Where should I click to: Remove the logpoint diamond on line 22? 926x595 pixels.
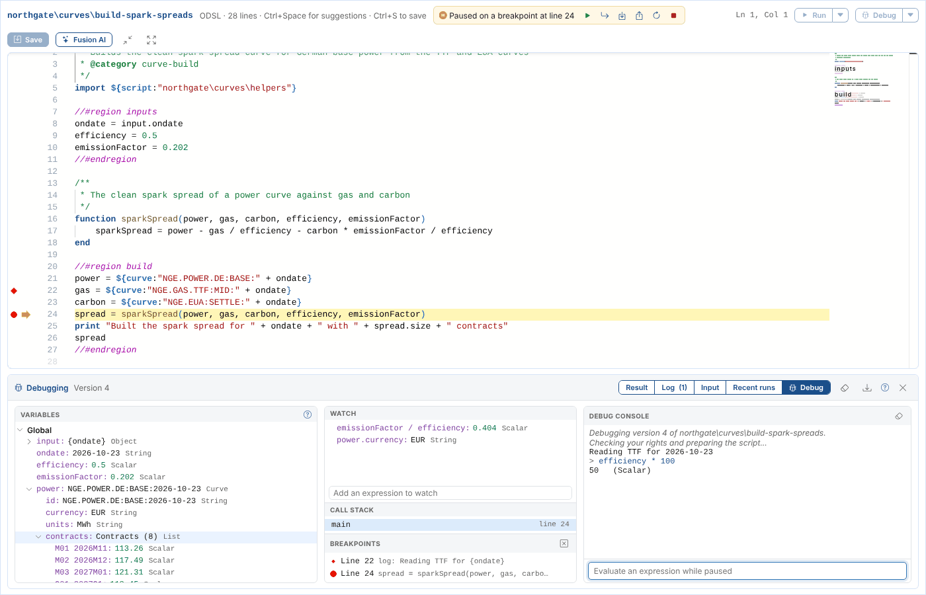point(14,290)
